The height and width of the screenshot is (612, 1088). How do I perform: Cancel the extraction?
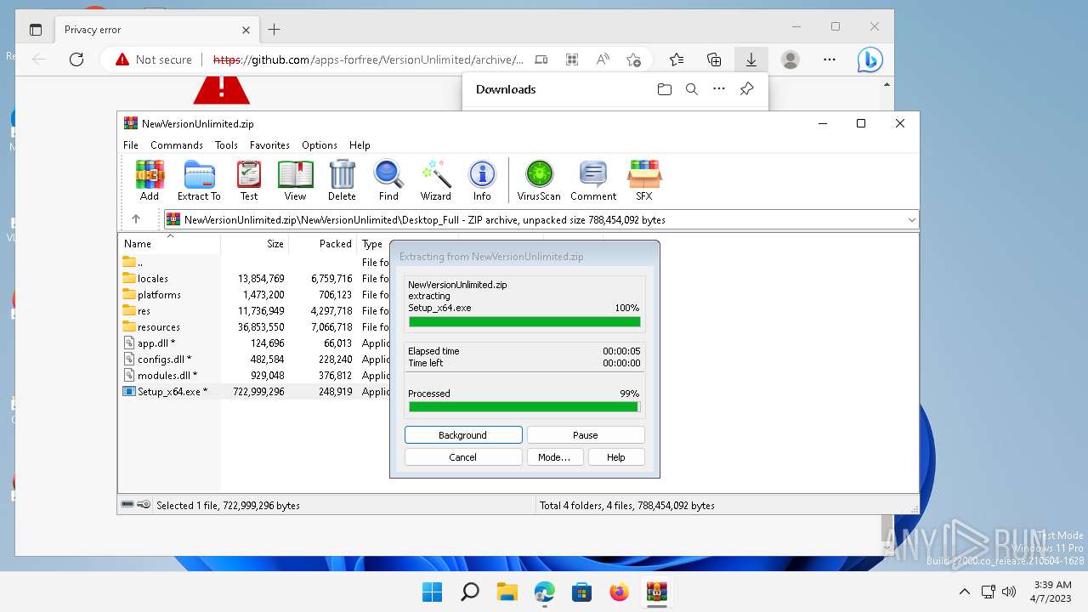[463, 457]
